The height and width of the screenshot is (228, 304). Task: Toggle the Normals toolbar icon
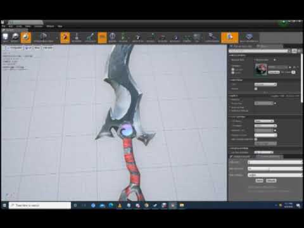(151, 37)
